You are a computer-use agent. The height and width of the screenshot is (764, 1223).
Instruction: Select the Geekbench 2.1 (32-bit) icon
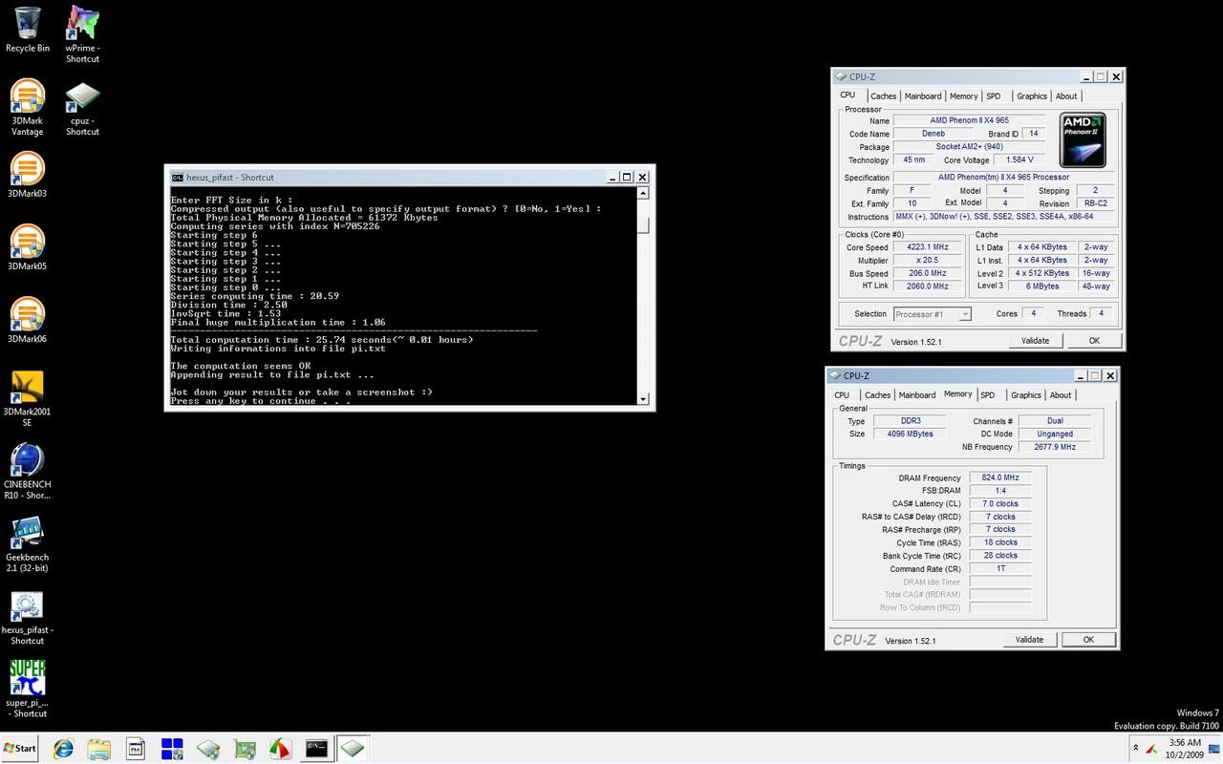click(x=28, y=544)
